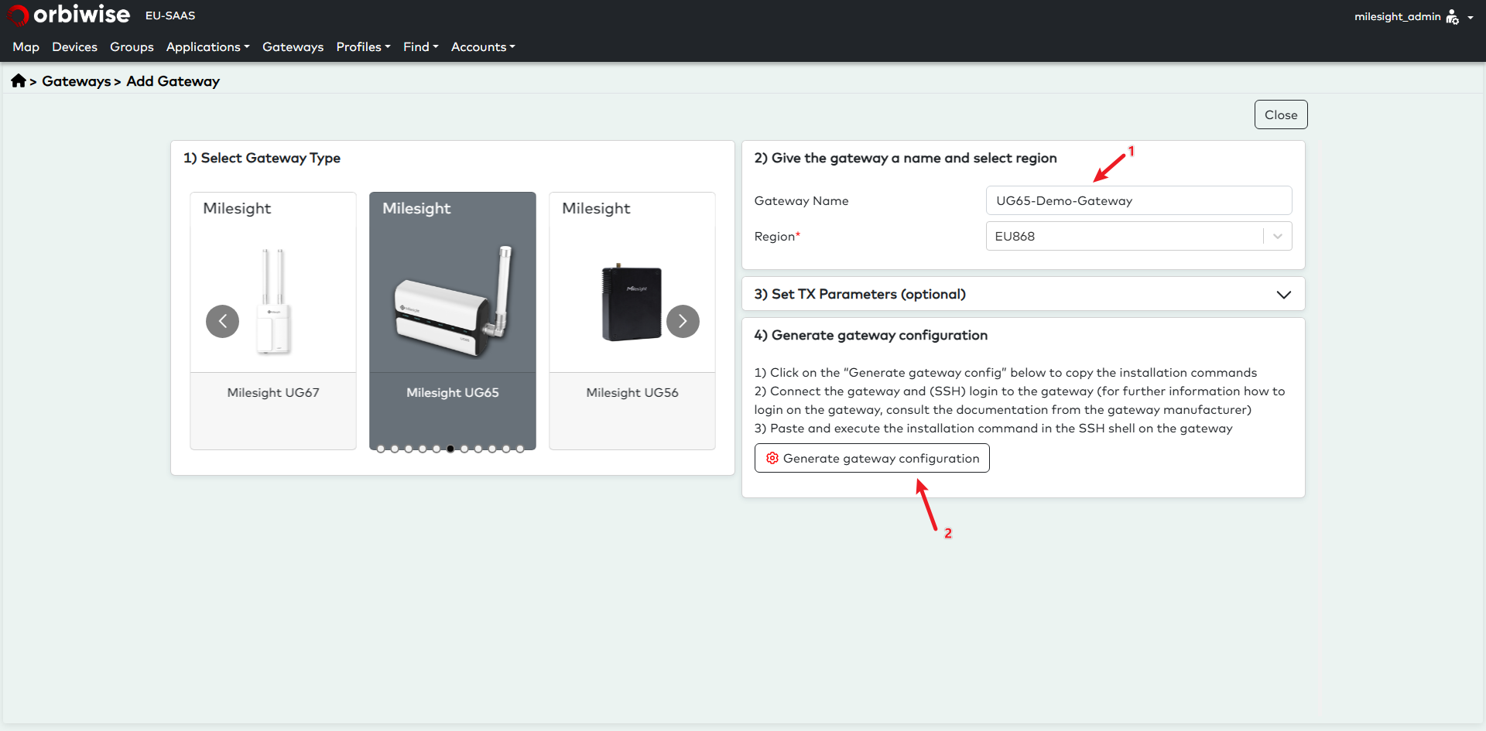The height and width of the screenshot is (731, 1486).
Task: Select the last carousel page dot
Action: click(x=520, y=449)
